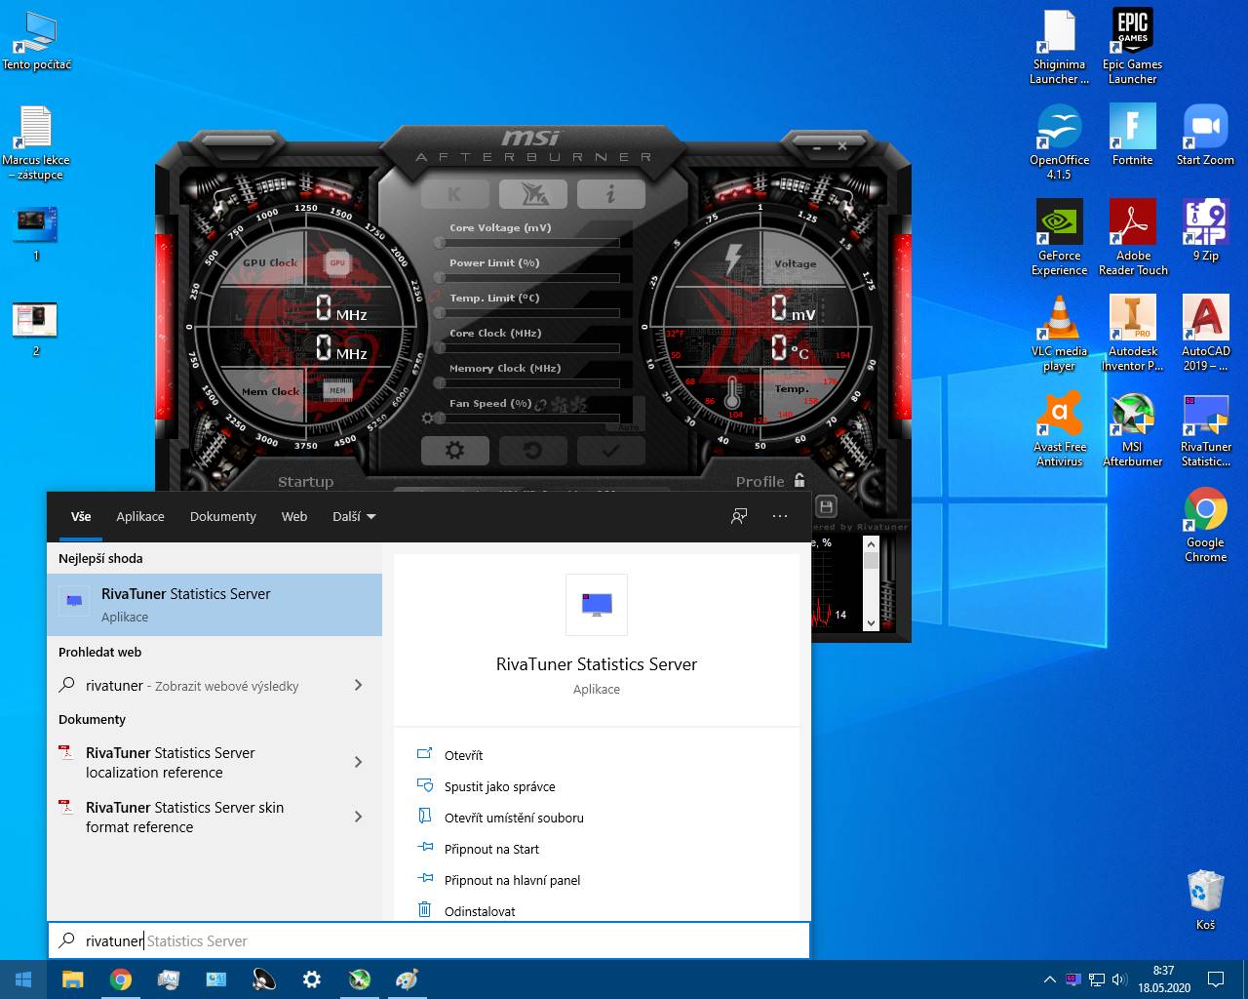
Task: Select the Fortnite desktop icon
Action: click(x=1132, y=135)
